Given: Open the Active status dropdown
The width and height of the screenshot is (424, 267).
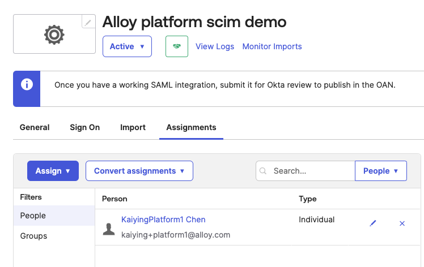Looking at the screenshot, I should (x=127, y=46).
